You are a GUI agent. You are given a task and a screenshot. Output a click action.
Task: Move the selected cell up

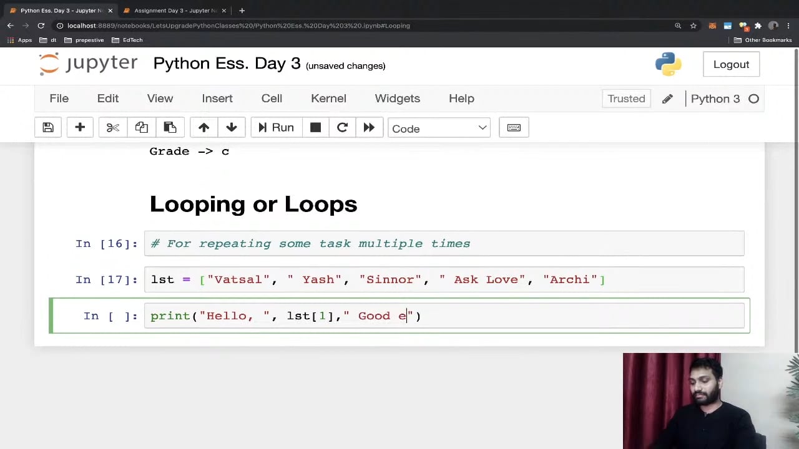(203, 128)
